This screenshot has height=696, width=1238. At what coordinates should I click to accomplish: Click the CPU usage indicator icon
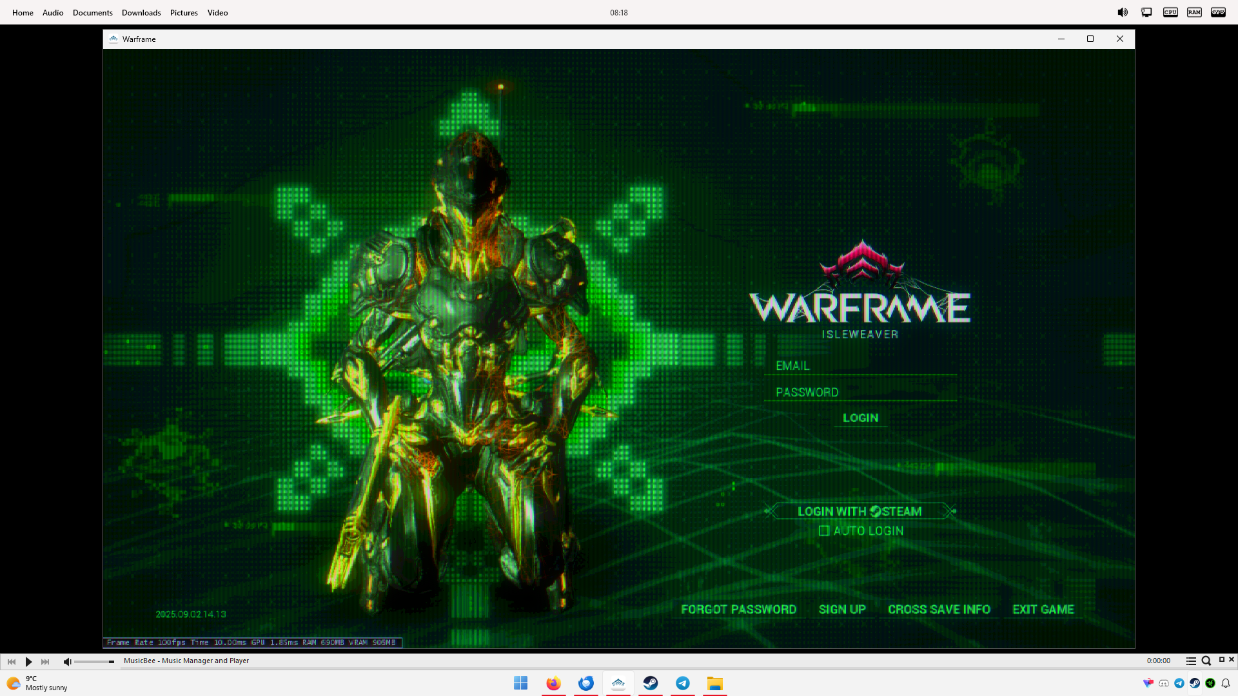(x=1170, y=12)
